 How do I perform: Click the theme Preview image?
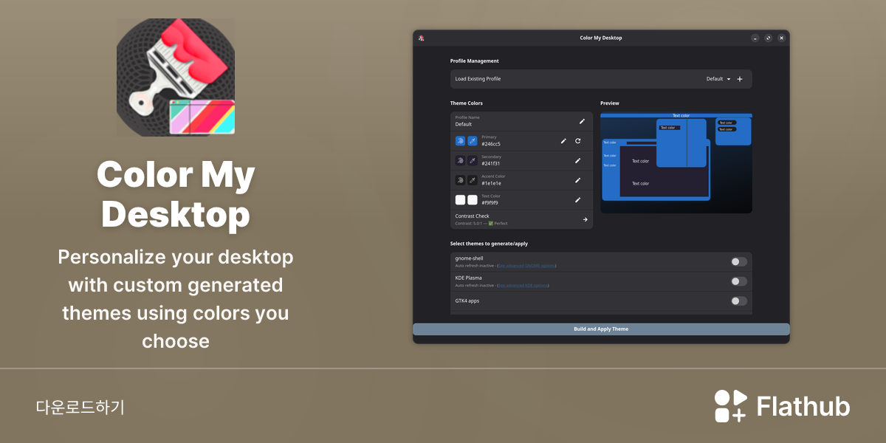(676, 163)
